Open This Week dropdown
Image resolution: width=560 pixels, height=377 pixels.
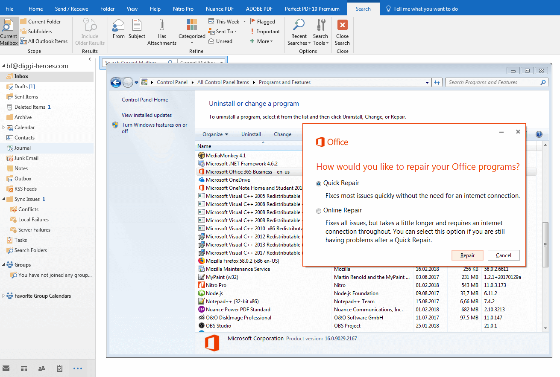point(227,22)
